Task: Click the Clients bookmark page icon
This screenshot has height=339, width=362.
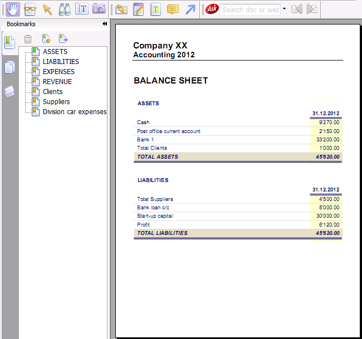Action: coord(36,92)
